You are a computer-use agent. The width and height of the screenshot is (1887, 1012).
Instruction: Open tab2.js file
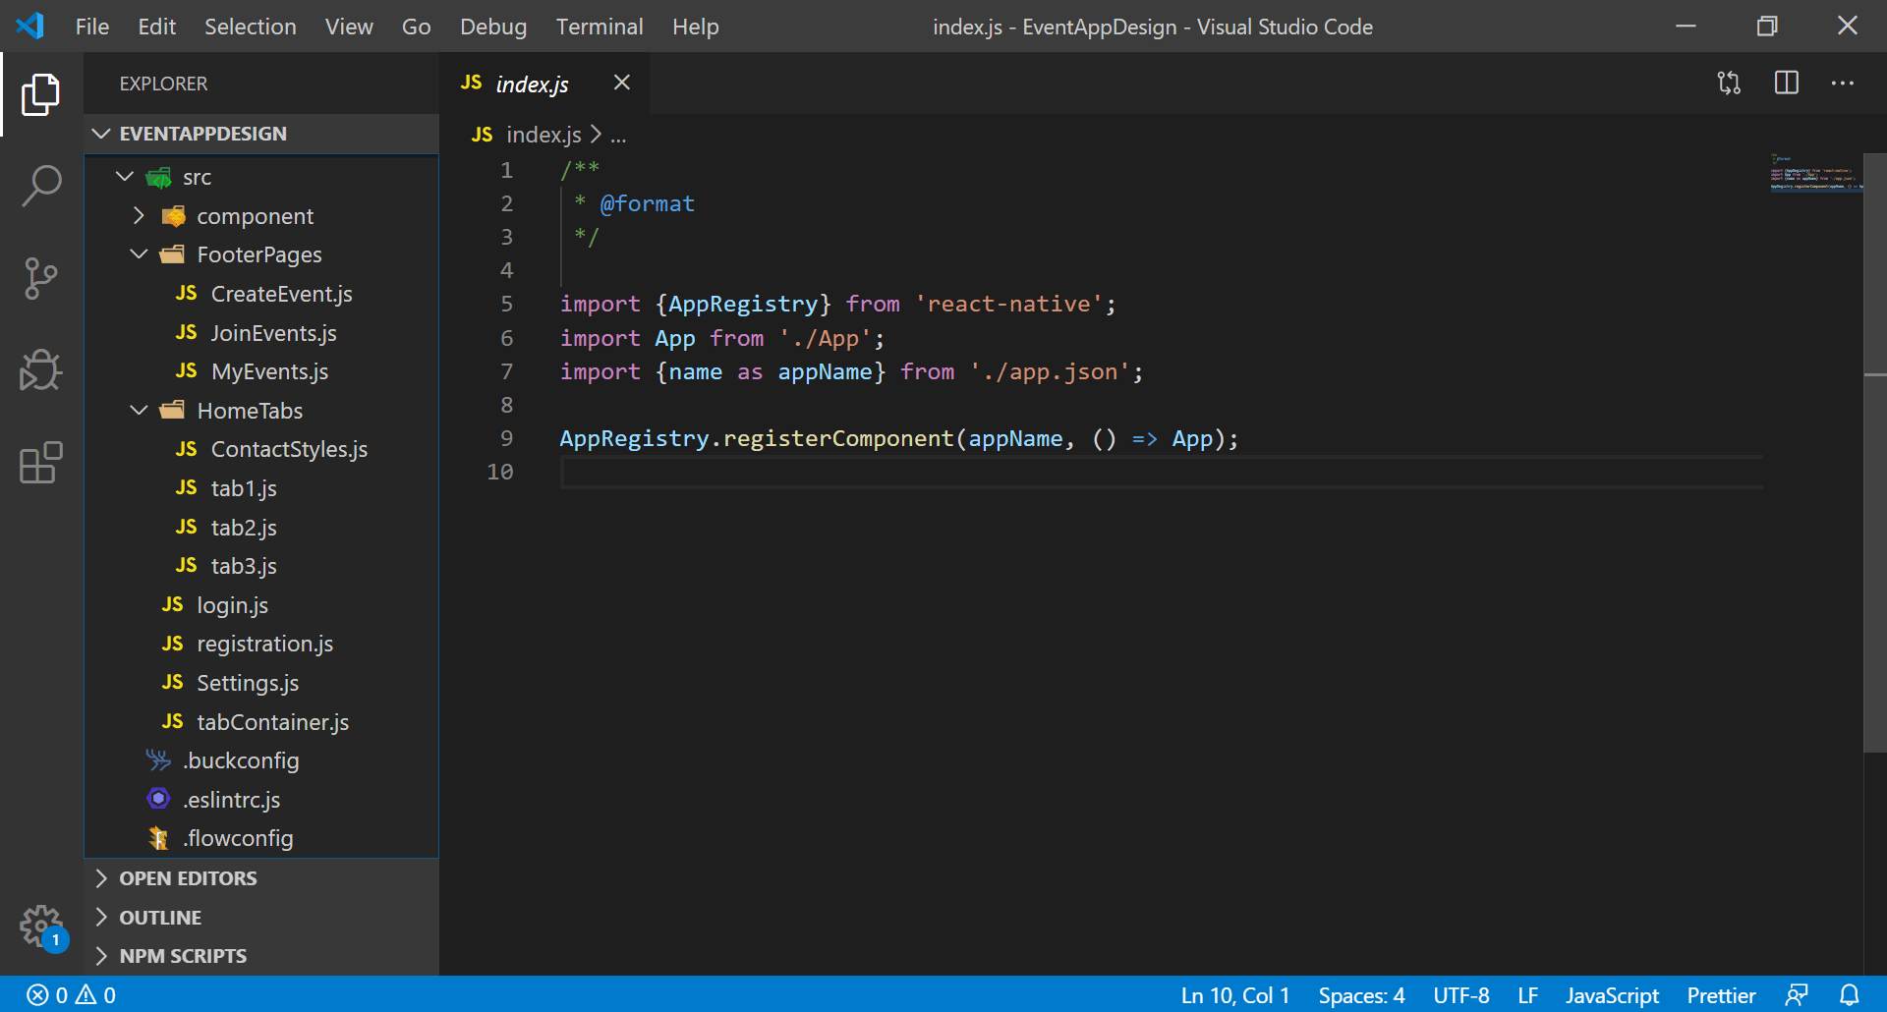click(x=261, y=528)
